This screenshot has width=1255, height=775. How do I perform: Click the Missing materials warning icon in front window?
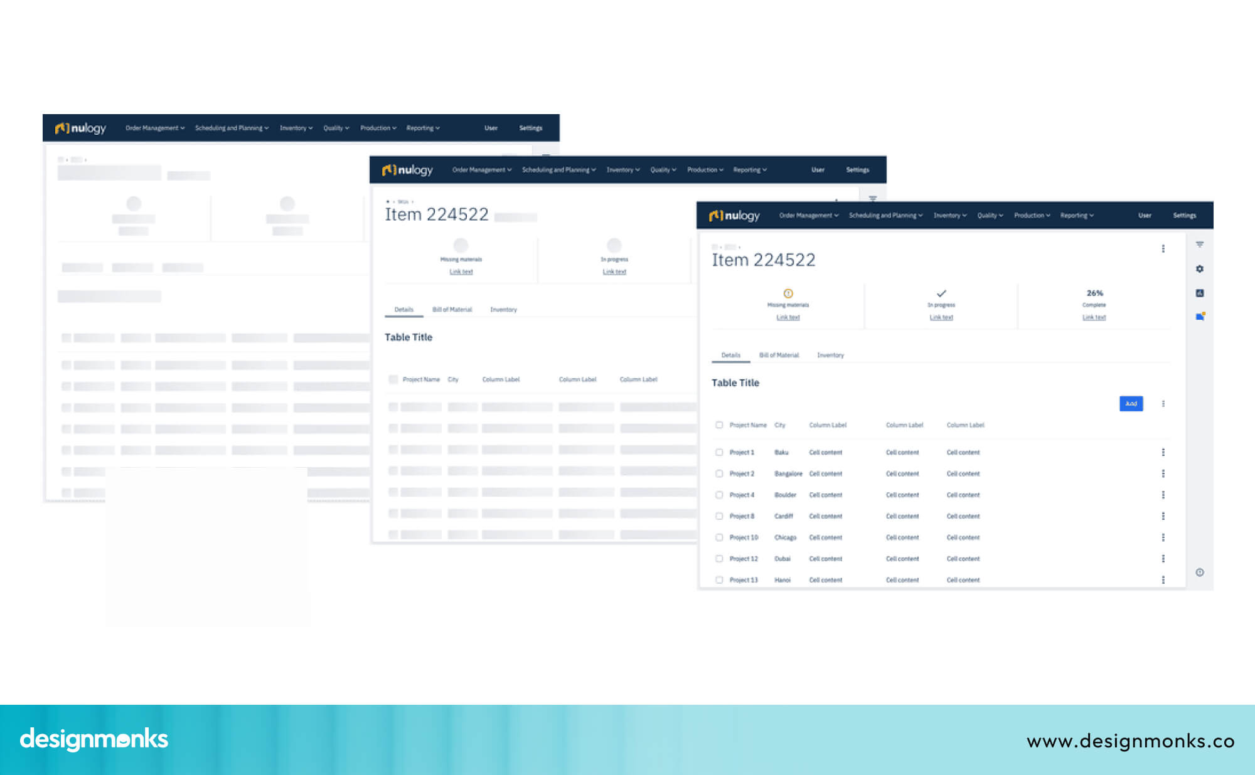[x=788, y=293]
